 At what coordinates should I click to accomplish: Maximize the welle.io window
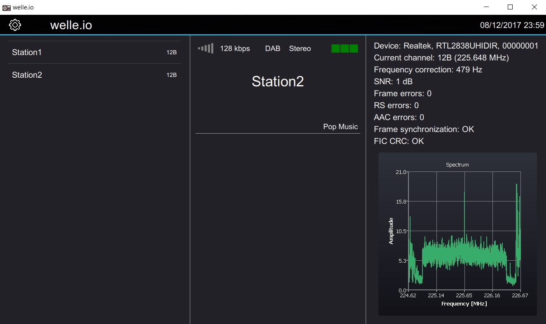[510, 7]
